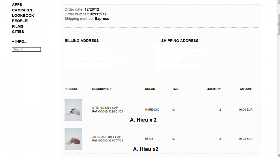280x157 pixels.
Task: Open the FILMS page
Action: tap(17, 26)
